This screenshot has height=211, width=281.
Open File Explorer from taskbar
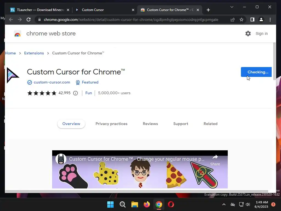click(x=134, y=204)
